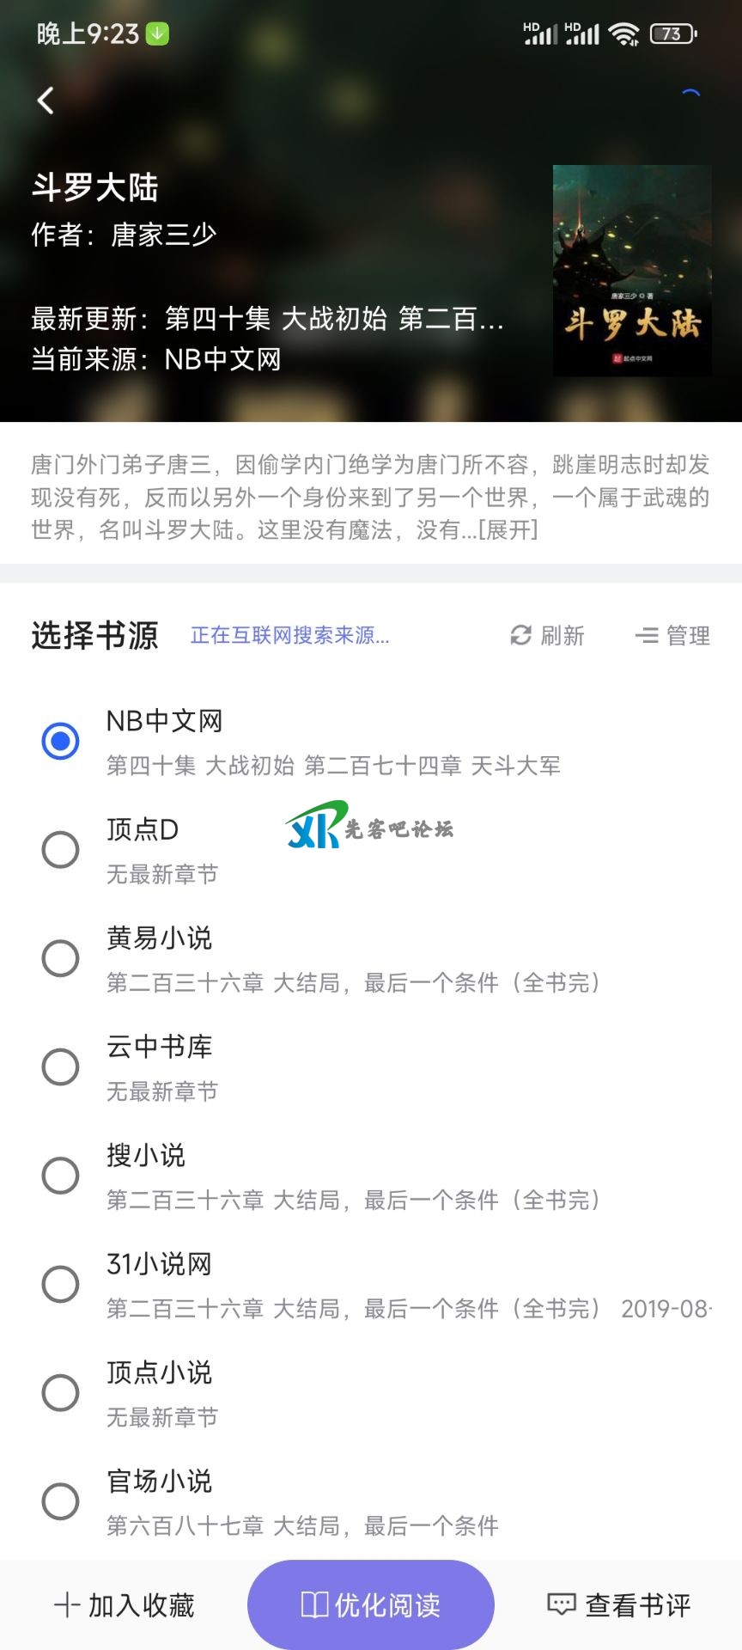Choose the 云中书库 radio button
Screen dimensions: 742x1650
pos(60,1067)
